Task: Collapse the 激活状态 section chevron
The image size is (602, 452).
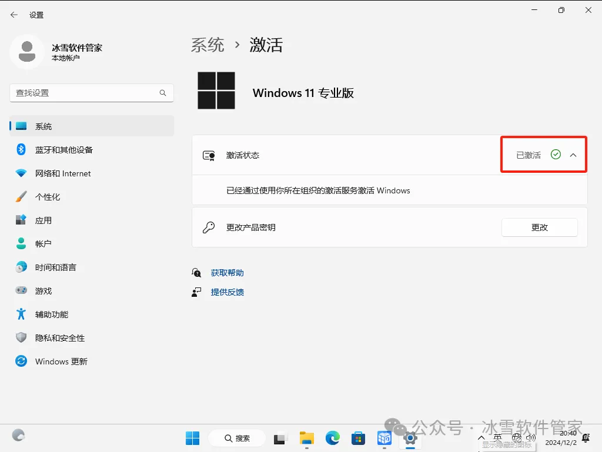Action: (573, 155)
